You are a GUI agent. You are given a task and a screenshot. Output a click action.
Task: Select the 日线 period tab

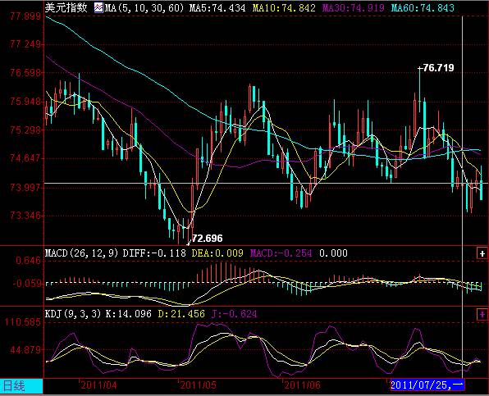click(x=21, y=386)
